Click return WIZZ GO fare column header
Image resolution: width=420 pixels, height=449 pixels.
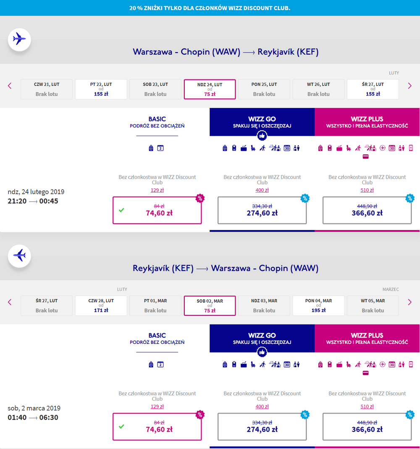pos(262,338)
